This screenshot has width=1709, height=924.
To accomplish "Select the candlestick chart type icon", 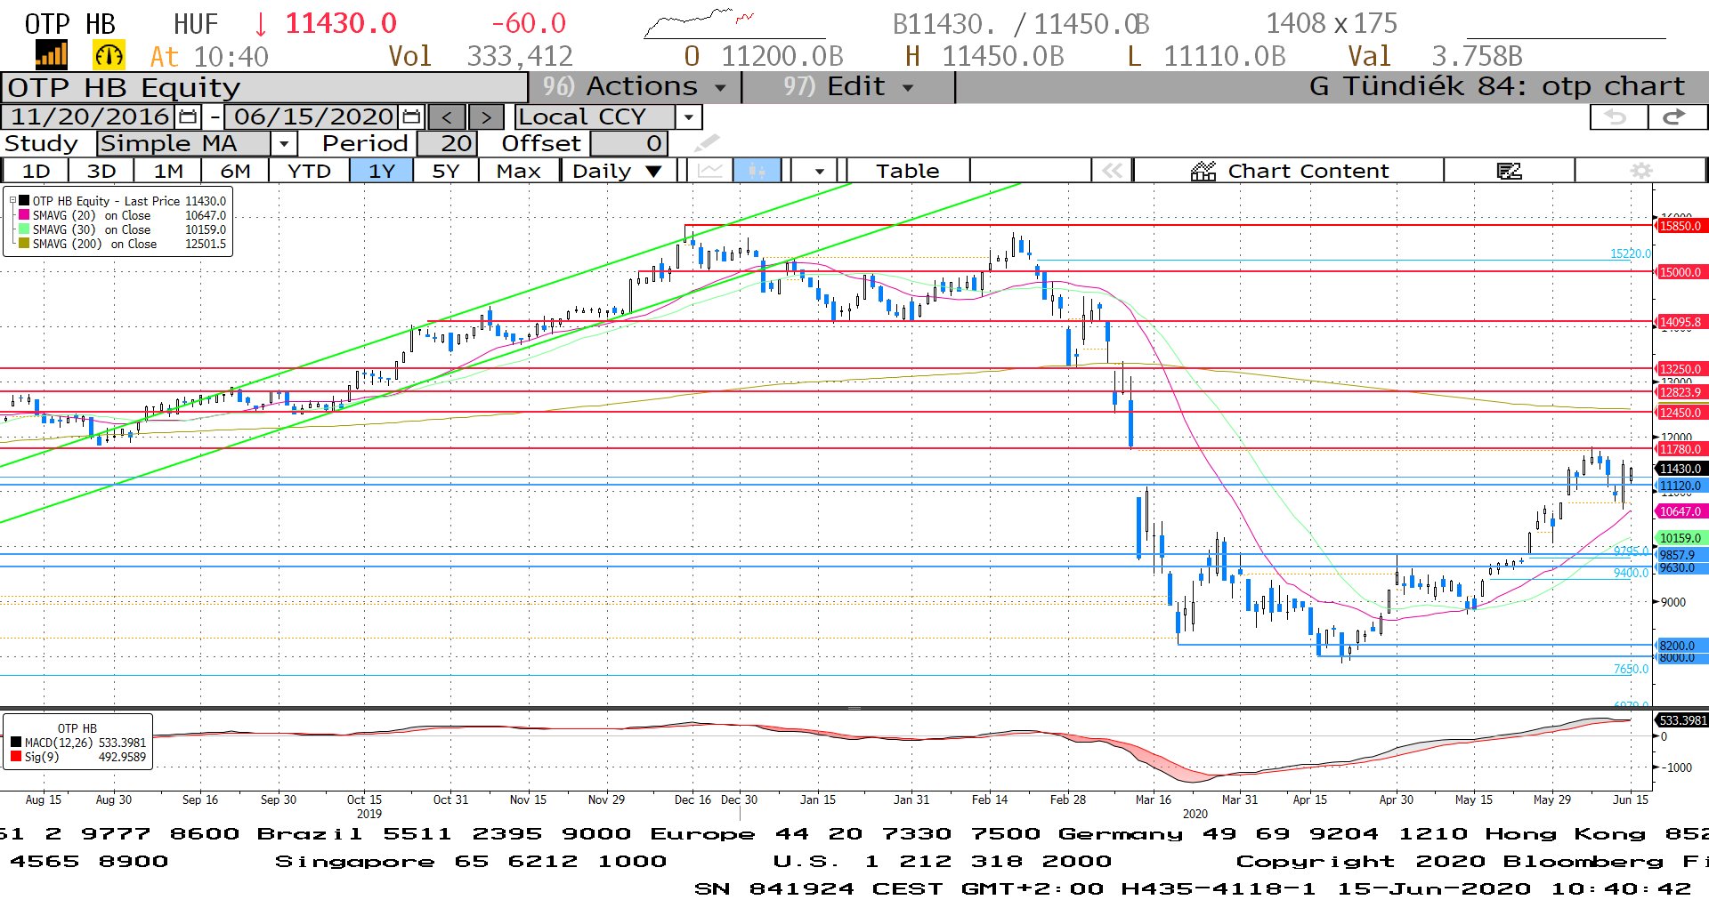I will tap(757, 170).
